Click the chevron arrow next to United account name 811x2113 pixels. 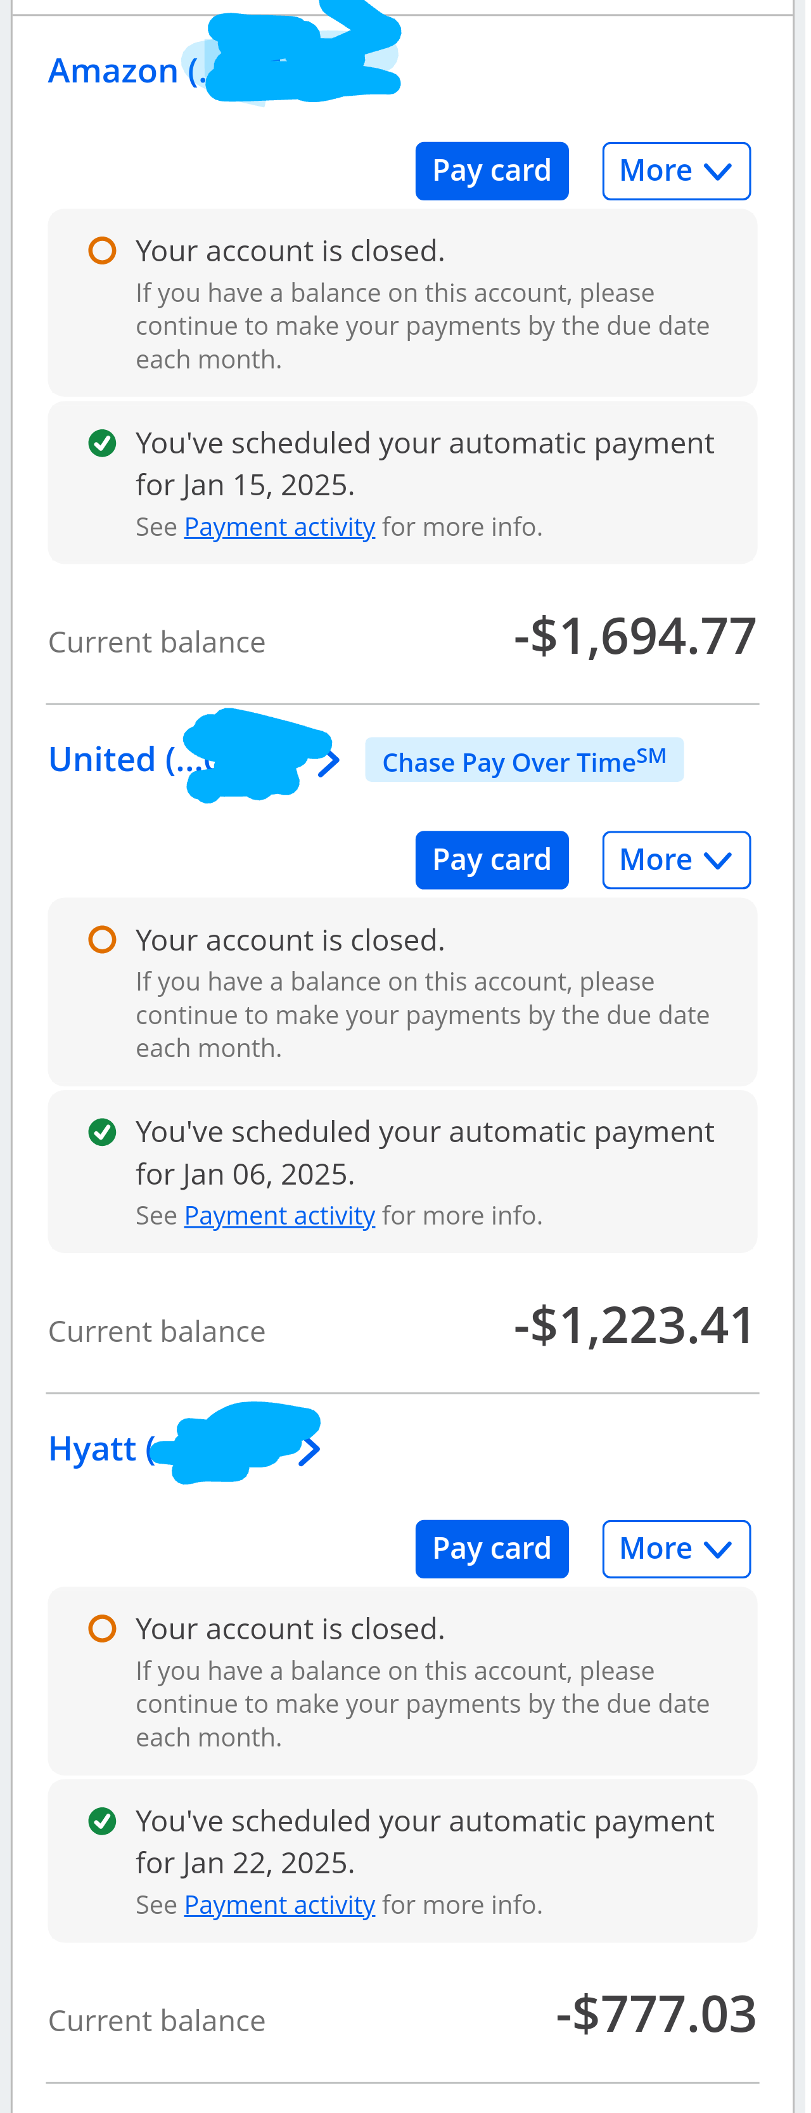[x=330, y=764]
